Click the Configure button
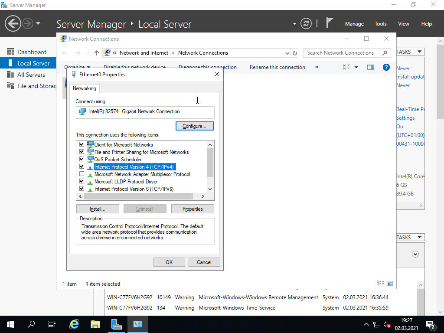The height and width of the screenshot is (333, 444). [194, 126]
